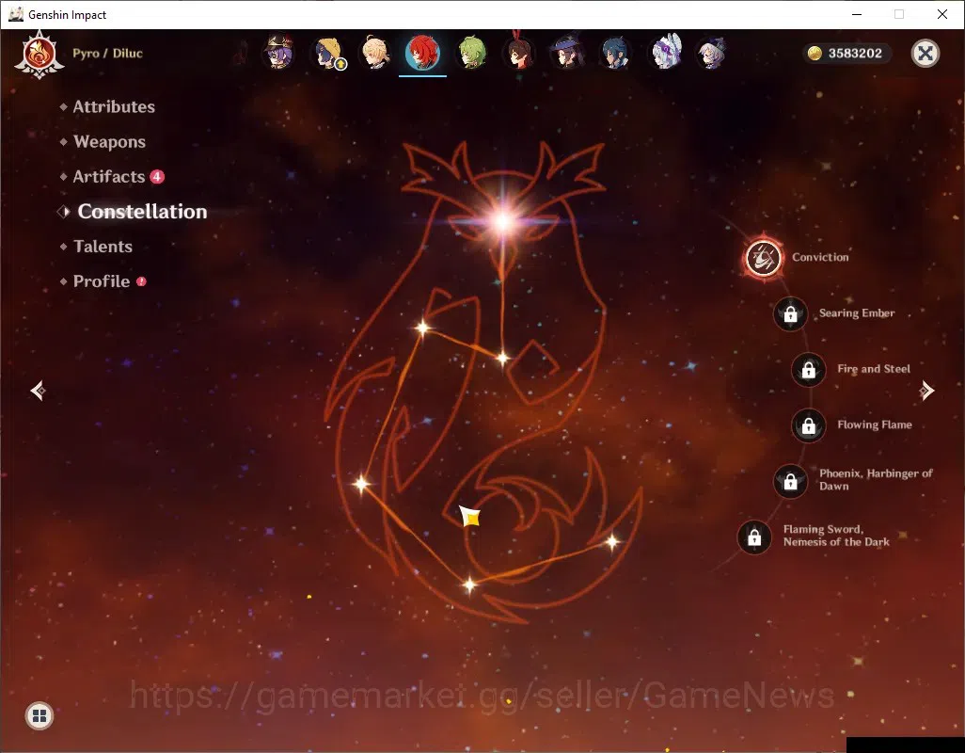Screen dimensions: 965x753
Task: Open the activated Conviction constellation icon
Action: [764, 257]
